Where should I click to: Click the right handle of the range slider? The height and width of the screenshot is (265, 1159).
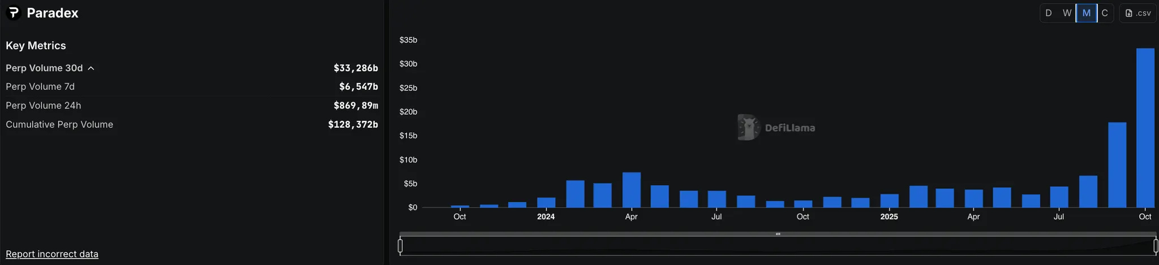tap(1156, 246)
